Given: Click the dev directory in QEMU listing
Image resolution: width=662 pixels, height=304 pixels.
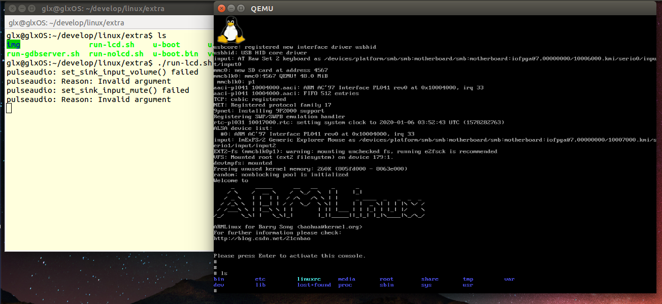Looking at the screenshot, I should (219, 285).
